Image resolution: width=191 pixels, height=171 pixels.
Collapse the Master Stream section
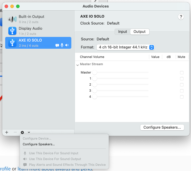click(x=78, y=65)
